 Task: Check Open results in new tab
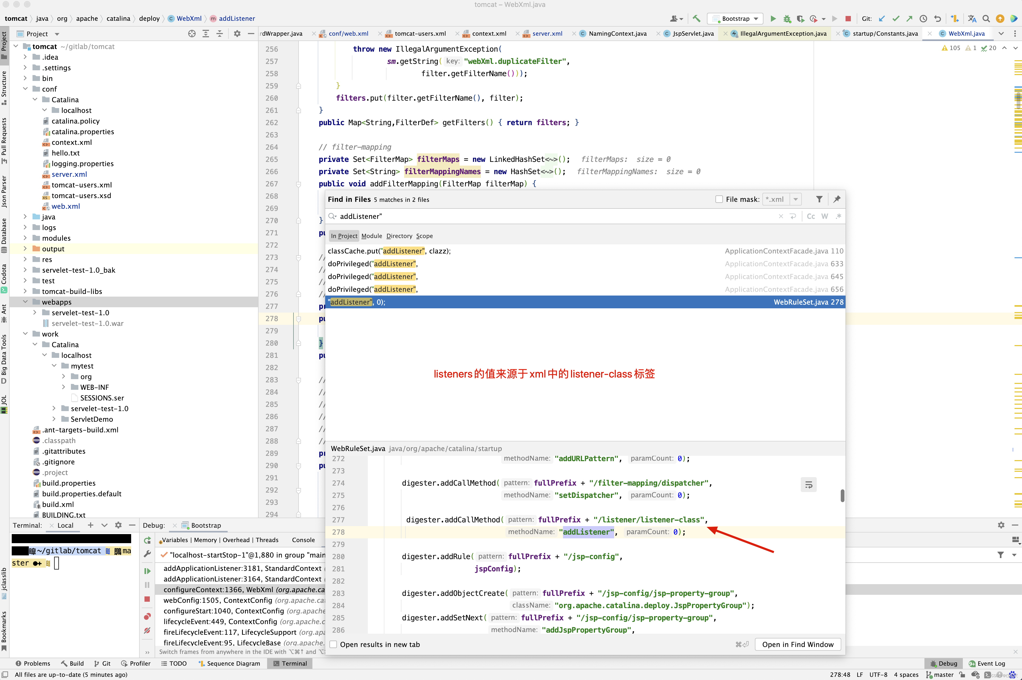coord(333,644)
